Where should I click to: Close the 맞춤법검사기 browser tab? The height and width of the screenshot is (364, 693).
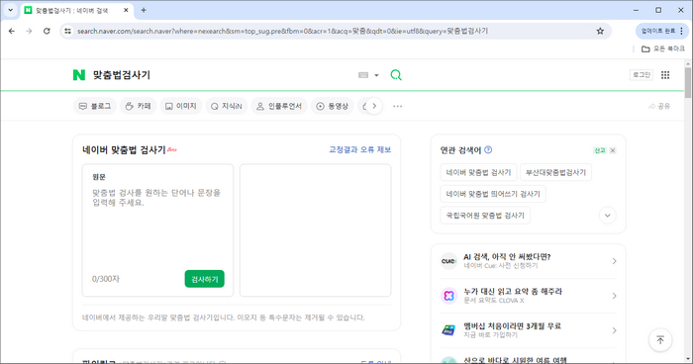click(x=126, y=10)
